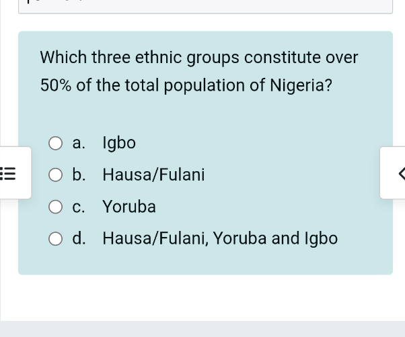The image size is (405, 337).
Task: Click the option letter 'c.'
Action: click(79, 207)
